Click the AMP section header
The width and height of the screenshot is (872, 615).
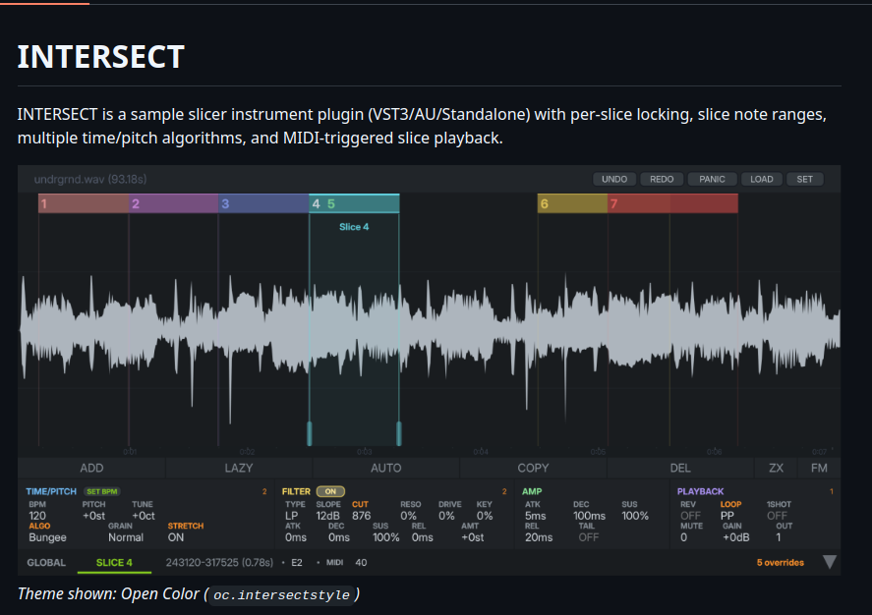pos(532,491)
